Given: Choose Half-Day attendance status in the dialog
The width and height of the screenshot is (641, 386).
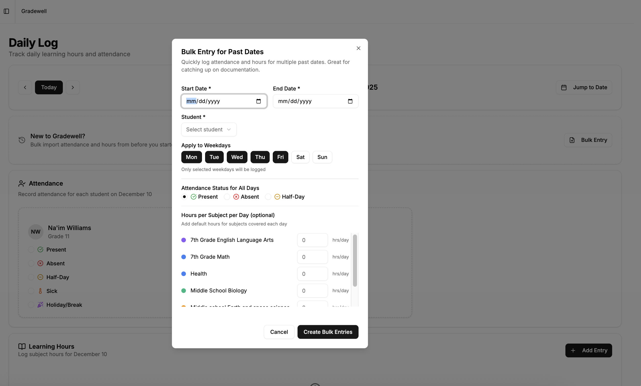Looking at the screenshot, I should point(268,197).
